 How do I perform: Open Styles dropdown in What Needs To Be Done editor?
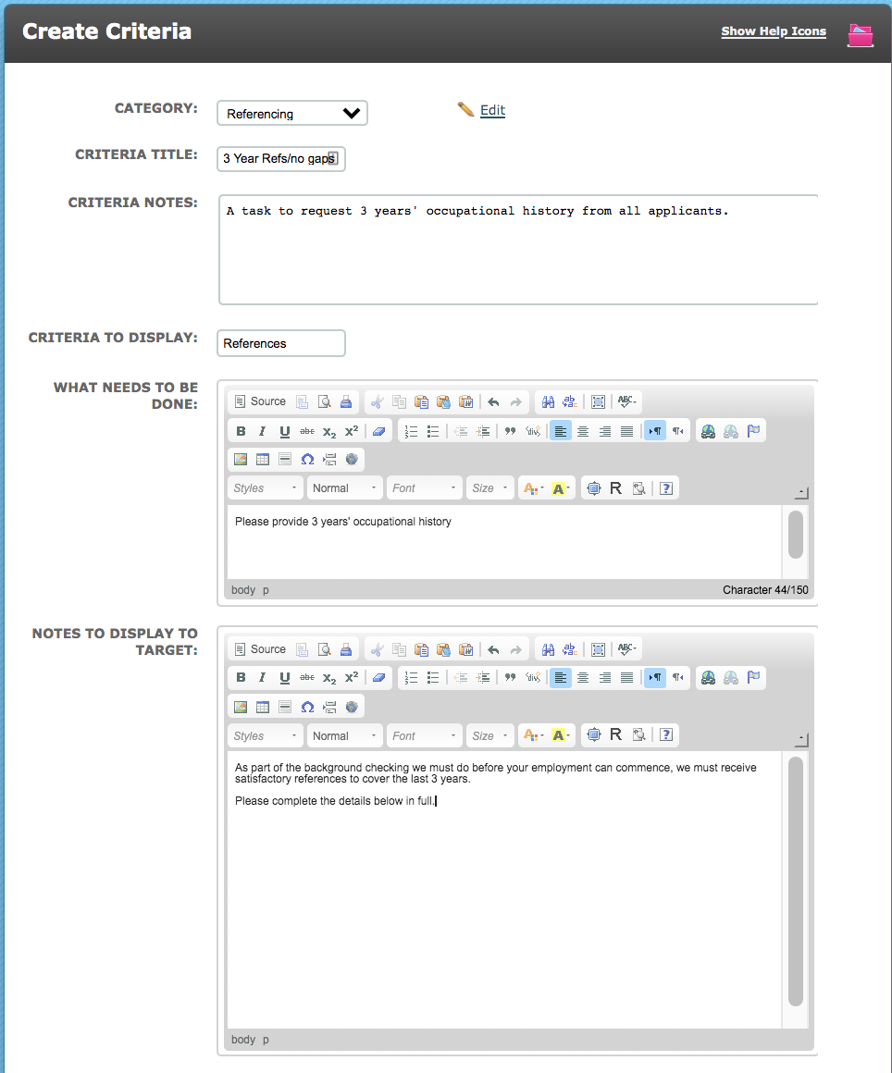click(x=265, y=487)
